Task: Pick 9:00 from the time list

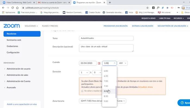Action: point(109,101)
